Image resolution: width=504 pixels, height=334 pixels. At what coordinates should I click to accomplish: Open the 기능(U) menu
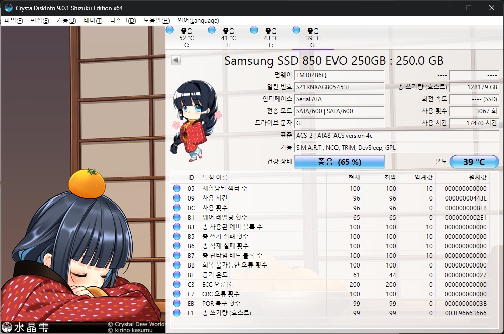pos(66,21)
